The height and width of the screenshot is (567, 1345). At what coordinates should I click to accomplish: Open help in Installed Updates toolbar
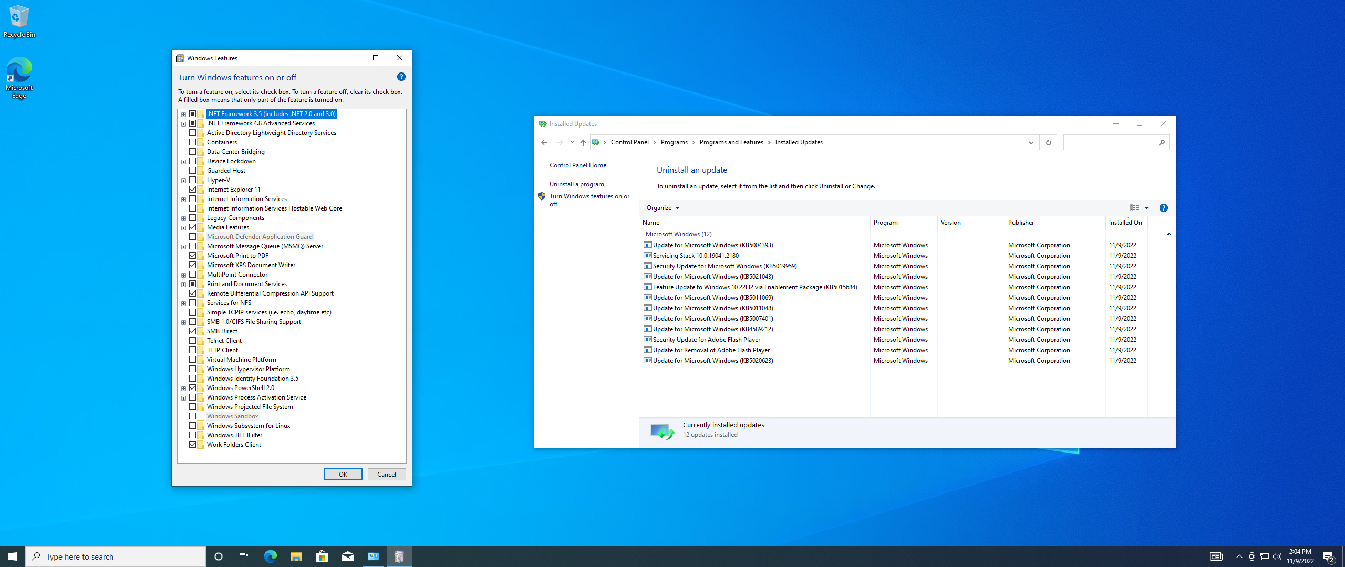tap(1164, 208)
